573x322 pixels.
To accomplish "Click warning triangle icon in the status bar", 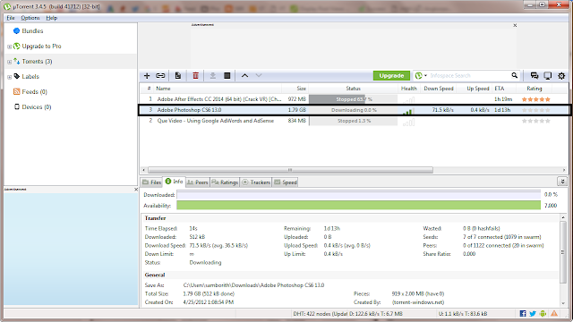I will coord(554,314).
